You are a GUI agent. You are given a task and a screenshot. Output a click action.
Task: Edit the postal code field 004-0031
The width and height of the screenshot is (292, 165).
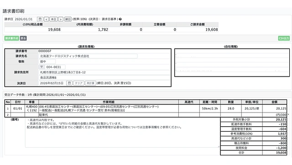[55, 67]
